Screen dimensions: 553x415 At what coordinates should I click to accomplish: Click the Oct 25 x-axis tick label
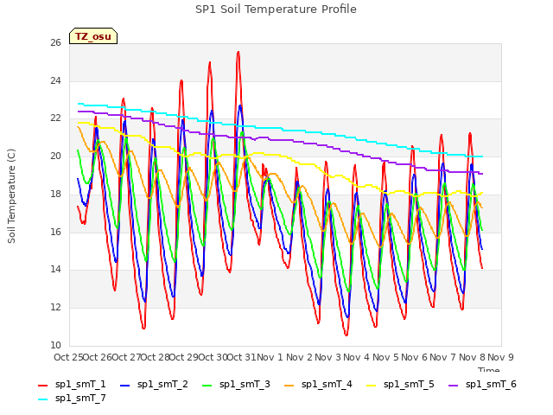[x=68, y=357]
